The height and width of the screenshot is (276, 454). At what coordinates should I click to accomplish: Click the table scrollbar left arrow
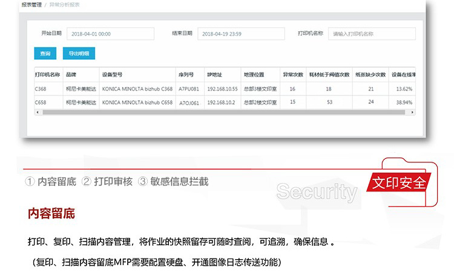38,112
